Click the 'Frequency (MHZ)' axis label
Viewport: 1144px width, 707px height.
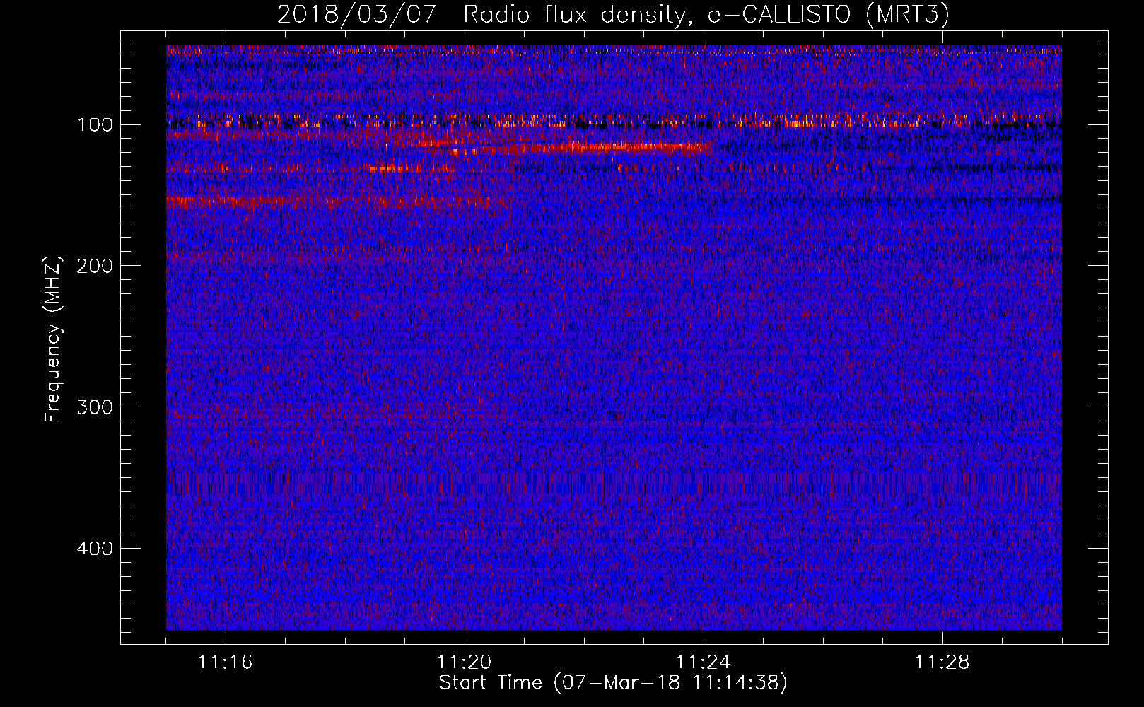[x=53, y=339]
